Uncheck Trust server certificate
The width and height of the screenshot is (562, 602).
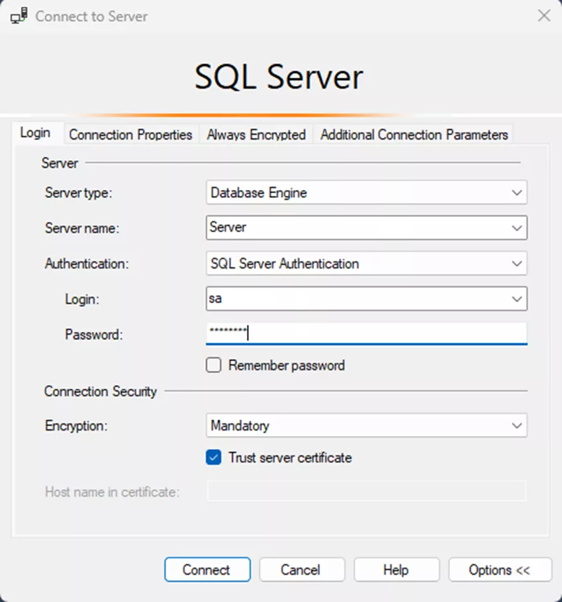(x=214, y=457)
